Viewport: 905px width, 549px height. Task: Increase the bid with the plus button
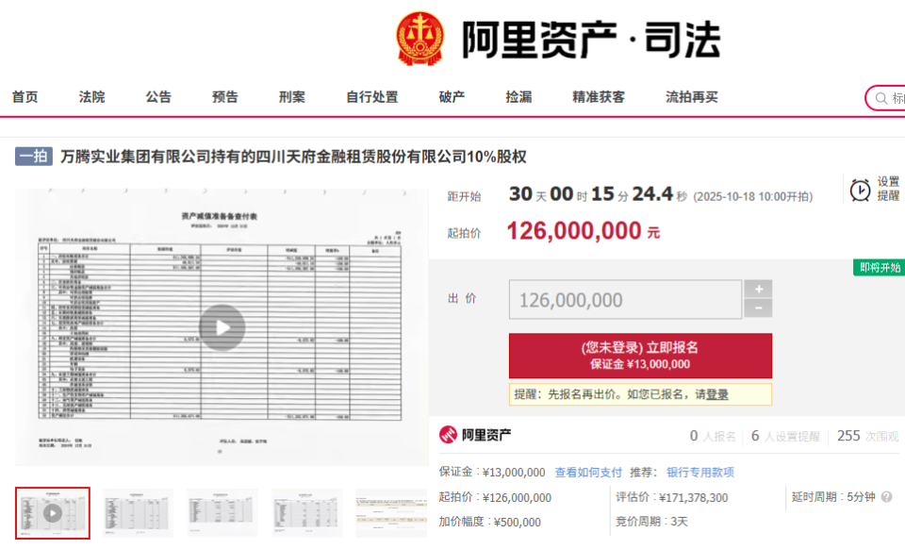coord(758,289)
